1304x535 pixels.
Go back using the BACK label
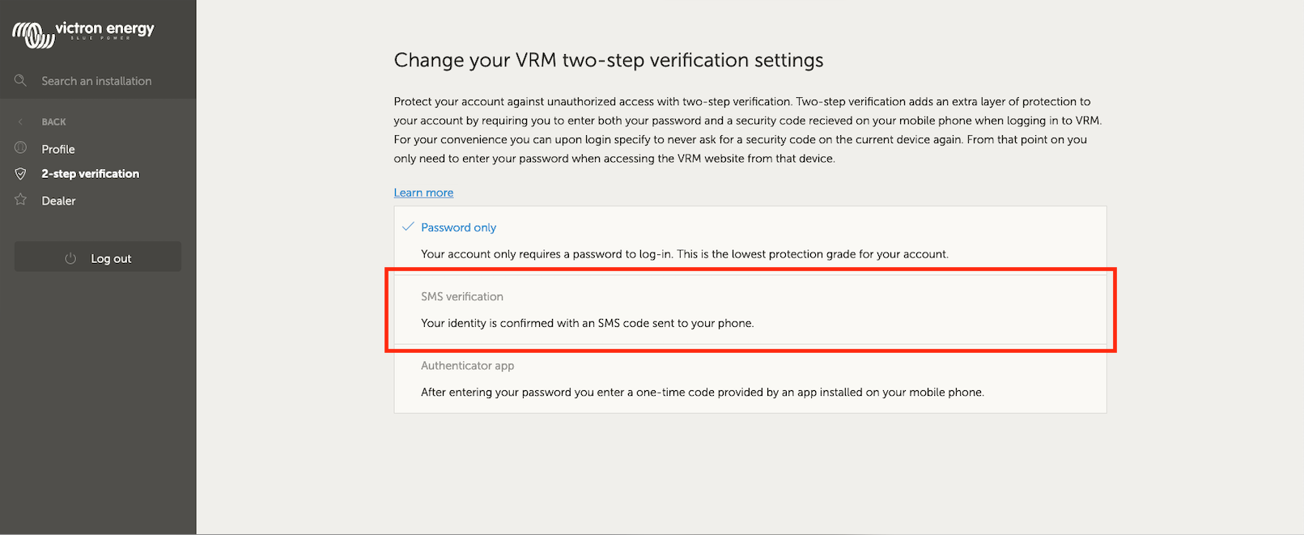[53, 121]
